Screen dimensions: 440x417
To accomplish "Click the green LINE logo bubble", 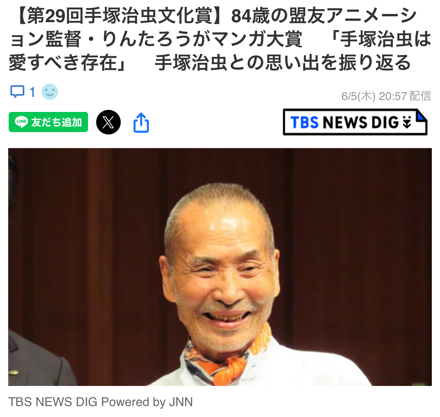I will 21,122.
